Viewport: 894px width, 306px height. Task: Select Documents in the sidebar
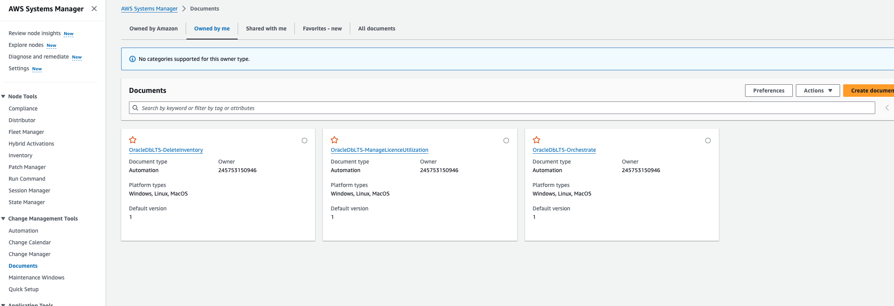[x=23, y=266]
